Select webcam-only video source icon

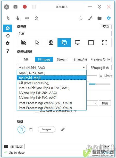pyautogui.click(x=51, y=43)
